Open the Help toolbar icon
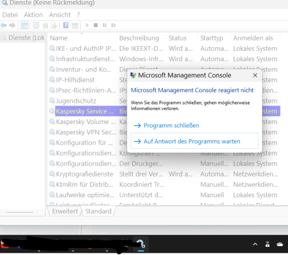 point(66,25)
